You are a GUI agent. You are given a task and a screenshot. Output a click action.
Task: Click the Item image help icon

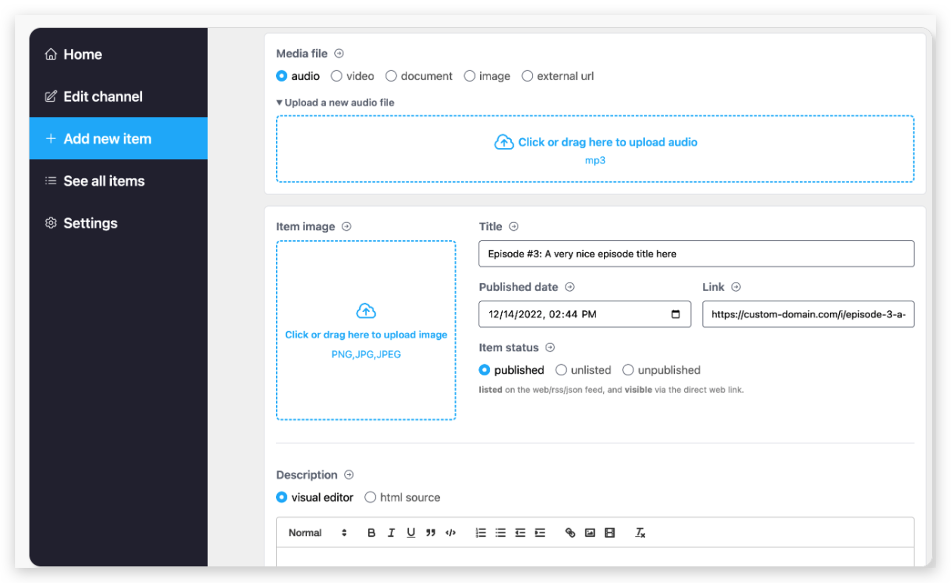[x=347, y=226]
